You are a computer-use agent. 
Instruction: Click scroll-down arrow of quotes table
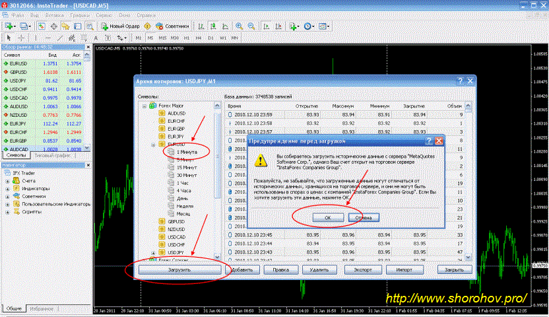(468, 258)
